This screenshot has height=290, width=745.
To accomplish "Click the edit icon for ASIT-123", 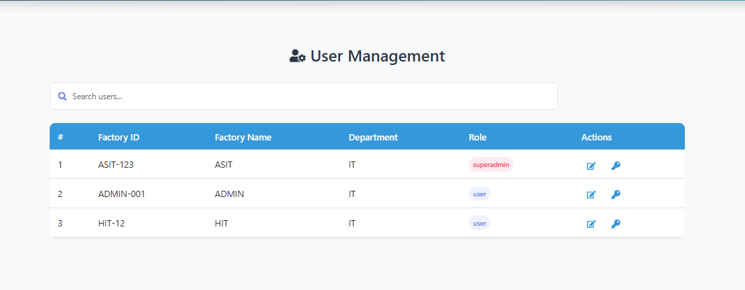I will coord(591,166).
